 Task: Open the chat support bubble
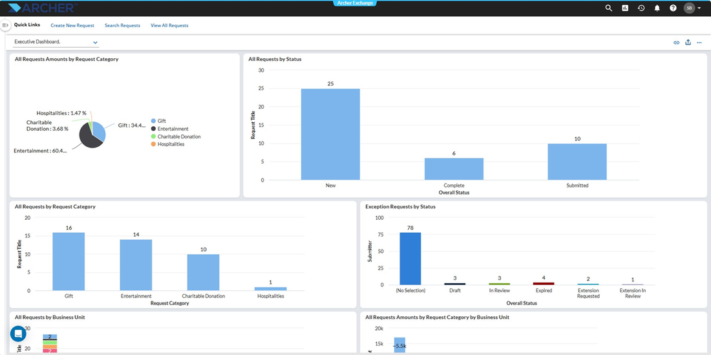point(18,334)
